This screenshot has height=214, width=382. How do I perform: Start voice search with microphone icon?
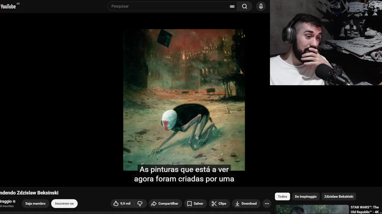pyautogui.click(x=261, y=6)
